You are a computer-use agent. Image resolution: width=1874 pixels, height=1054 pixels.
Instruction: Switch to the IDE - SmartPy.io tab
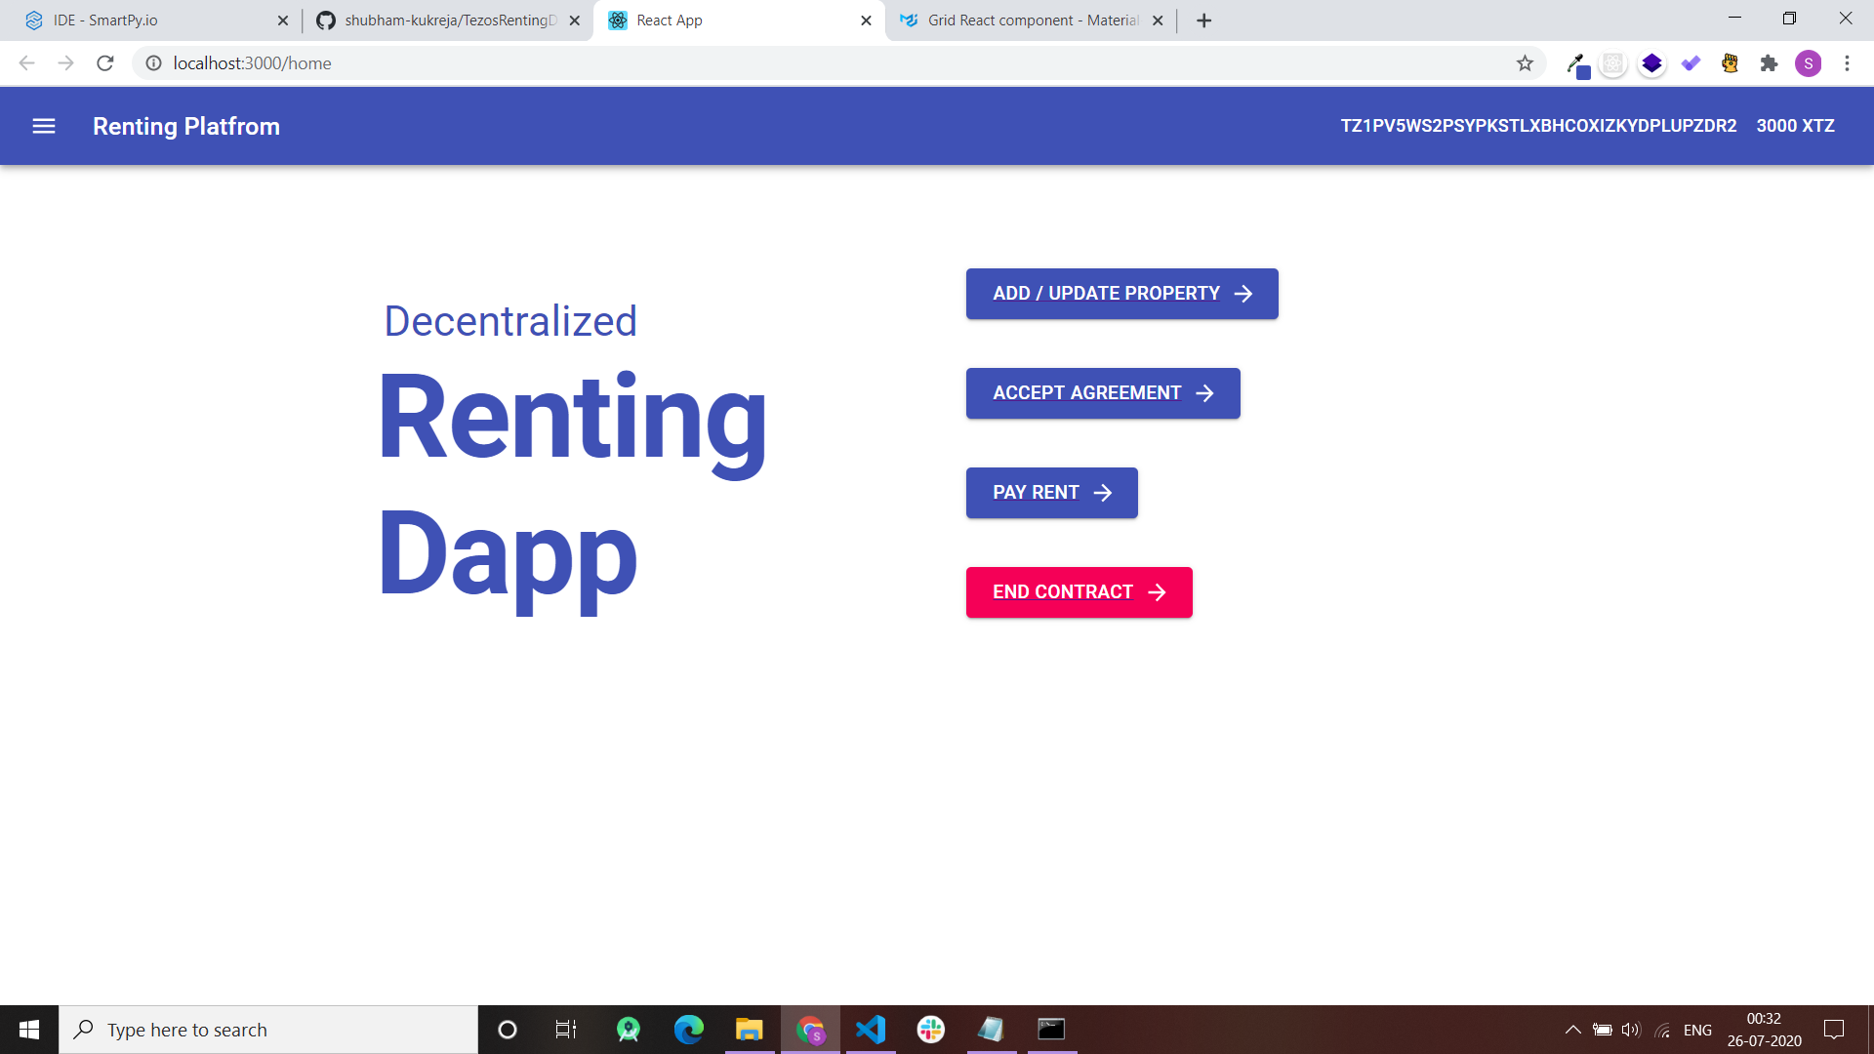click(146, 20)
